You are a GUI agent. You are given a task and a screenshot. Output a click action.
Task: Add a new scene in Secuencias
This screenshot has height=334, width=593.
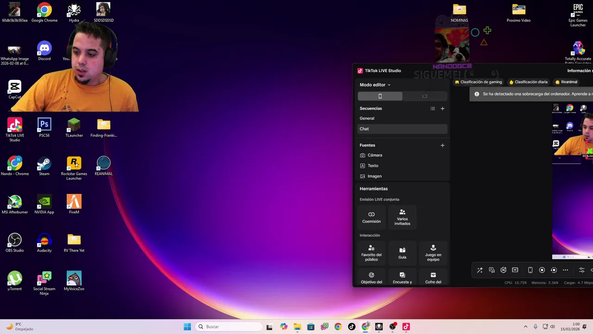point(442,109)
